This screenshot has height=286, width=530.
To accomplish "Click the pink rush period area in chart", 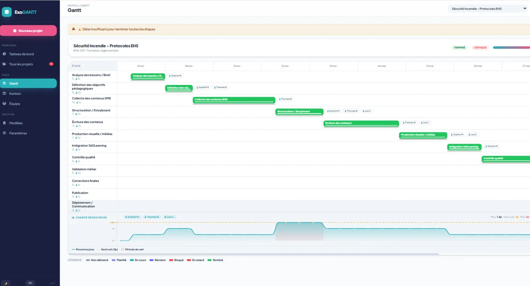I will 299,232.
